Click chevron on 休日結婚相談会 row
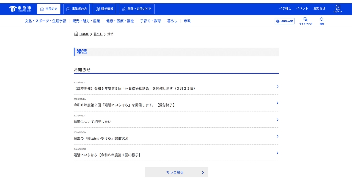 [277, 86]
